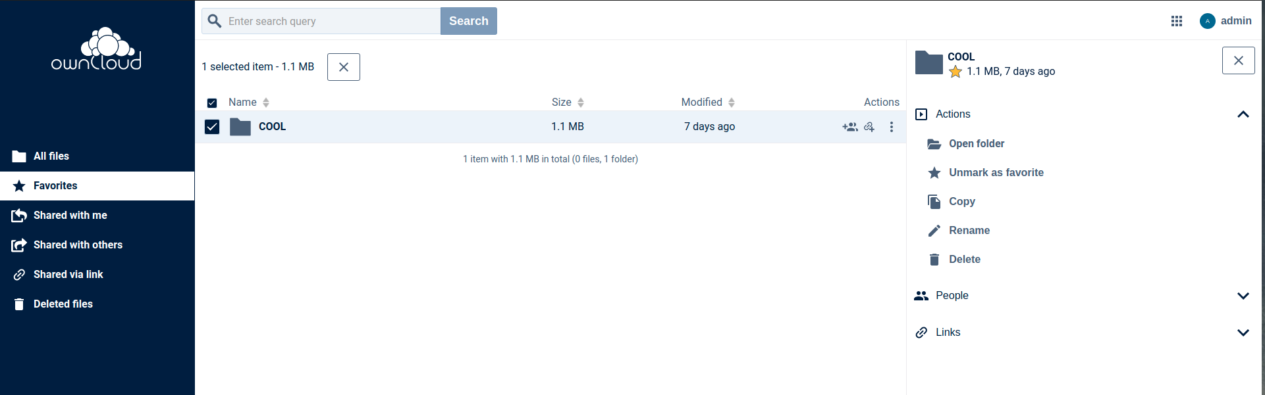Open Shared via link

(97, 275)
